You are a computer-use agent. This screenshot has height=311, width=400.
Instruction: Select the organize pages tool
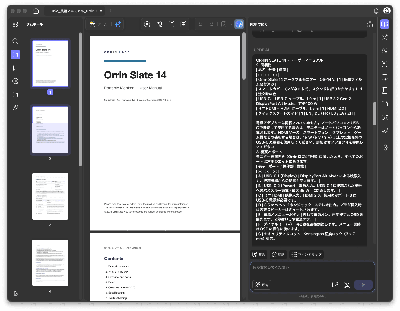[x=183, y=24]
